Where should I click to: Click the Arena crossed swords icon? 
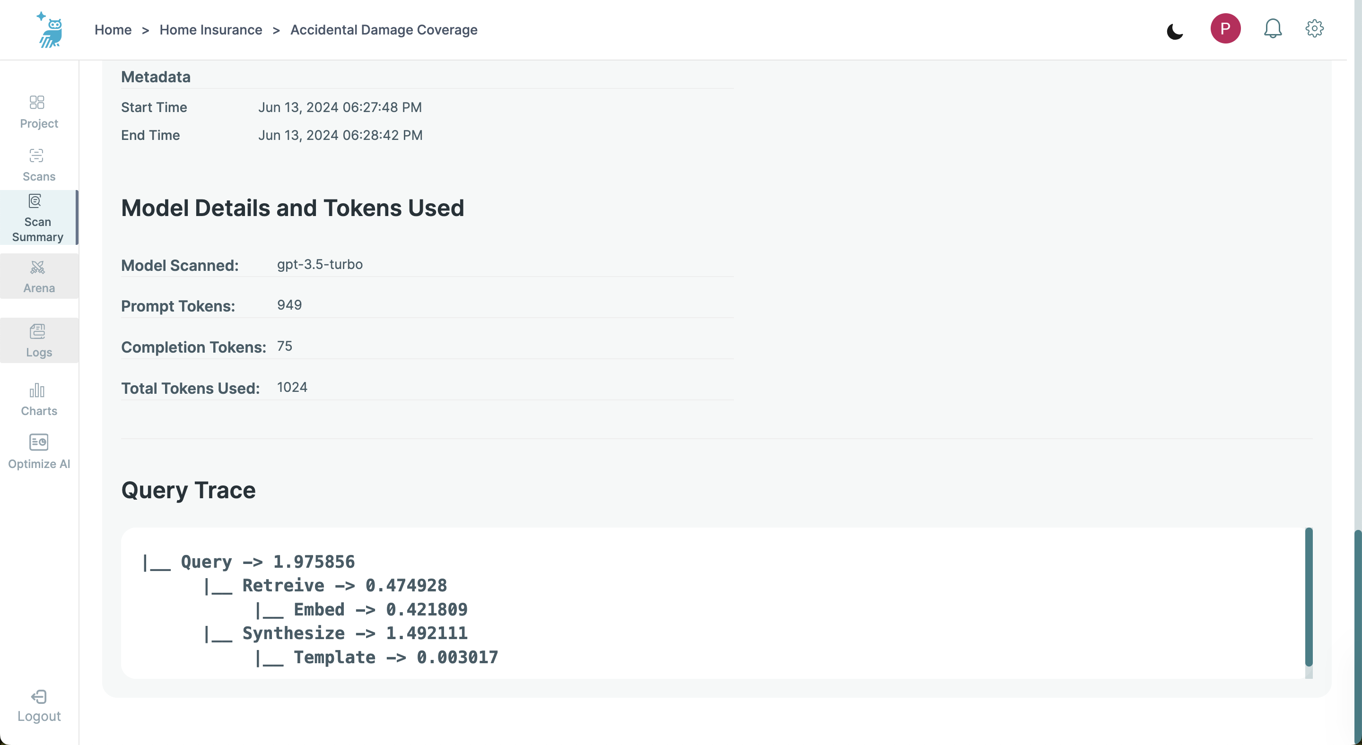pos(37,268)
